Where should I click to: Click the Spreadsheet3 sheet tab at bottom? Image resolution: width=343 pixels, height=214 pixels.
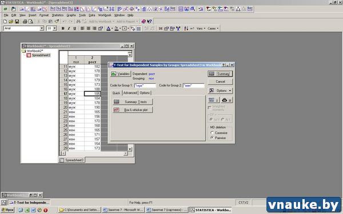(x=72, y=160)
